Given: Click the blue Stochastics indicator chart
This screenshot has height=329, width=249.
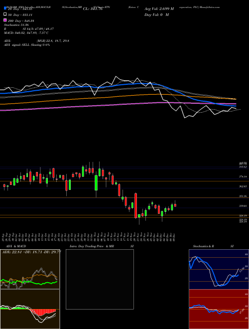Looking at the screenshot, I should pyautogui.click(x=219, y=269).
